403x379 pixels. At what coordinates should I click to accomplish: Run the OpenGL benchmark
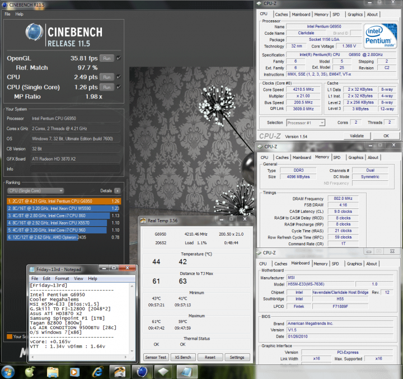(x=107, y=58)
